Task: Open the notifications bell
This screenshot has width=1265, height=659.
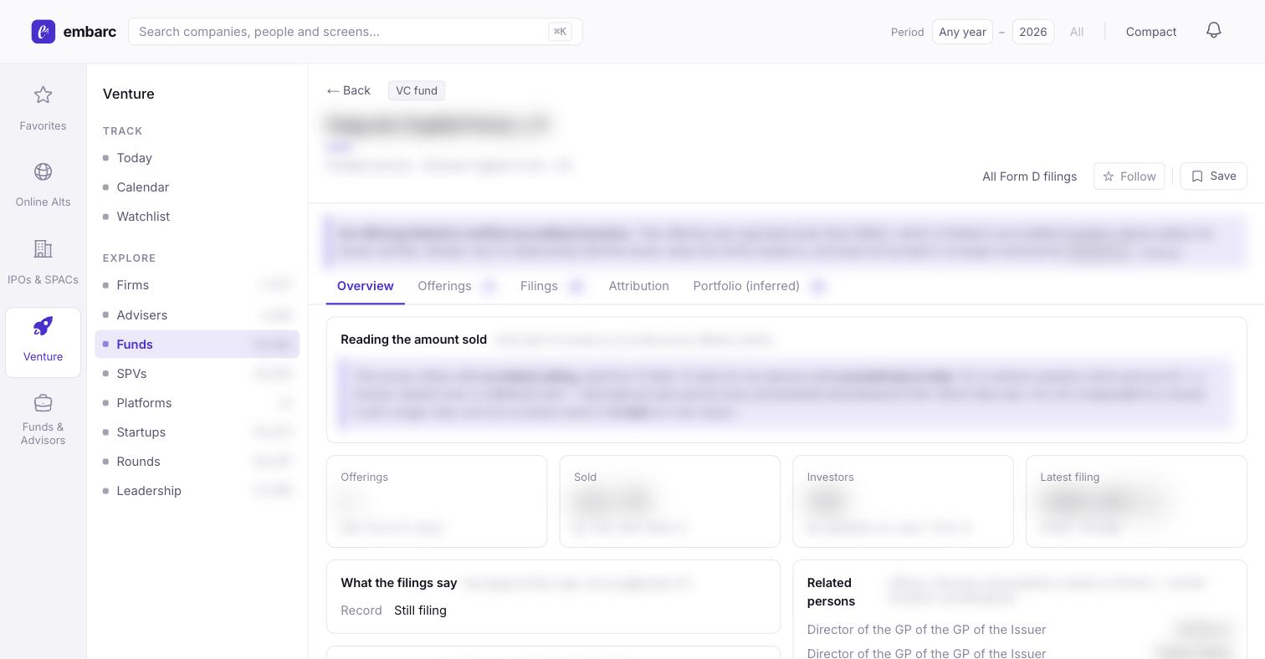Action: [1214, 31]
